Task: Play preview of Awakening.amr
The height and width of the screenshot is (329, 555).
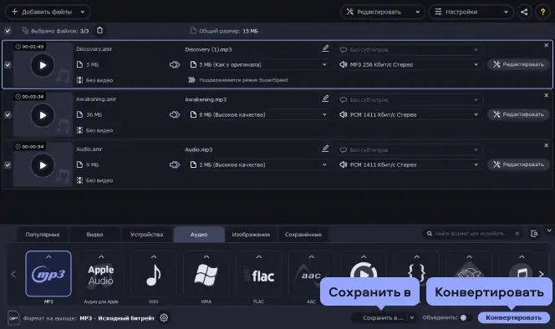Action: [43, 115]
